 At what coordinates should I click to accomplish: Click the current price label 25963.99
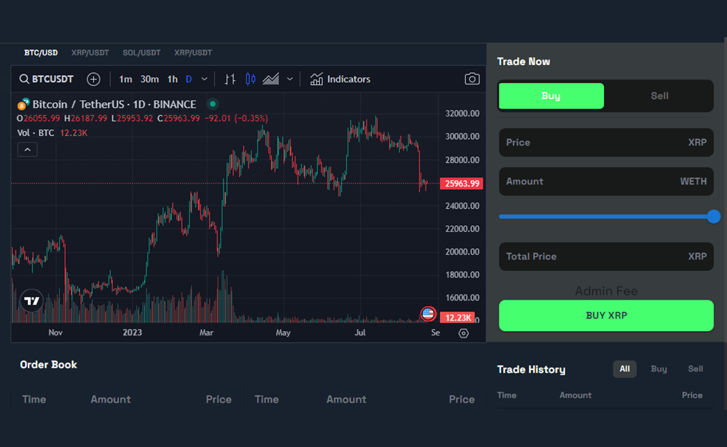[462, 183]
